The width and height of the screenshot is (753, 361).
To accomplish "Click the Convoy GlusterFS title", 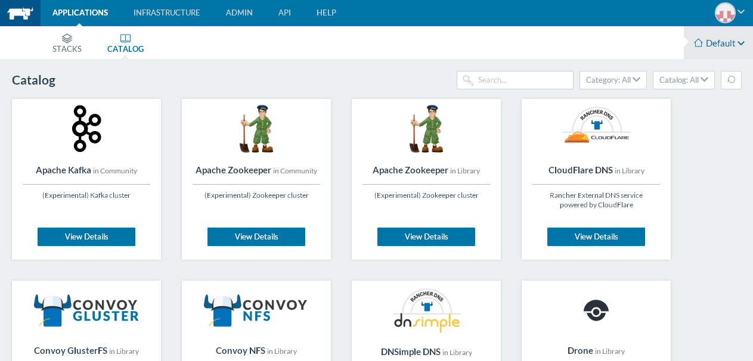I will tap(70, 350).
